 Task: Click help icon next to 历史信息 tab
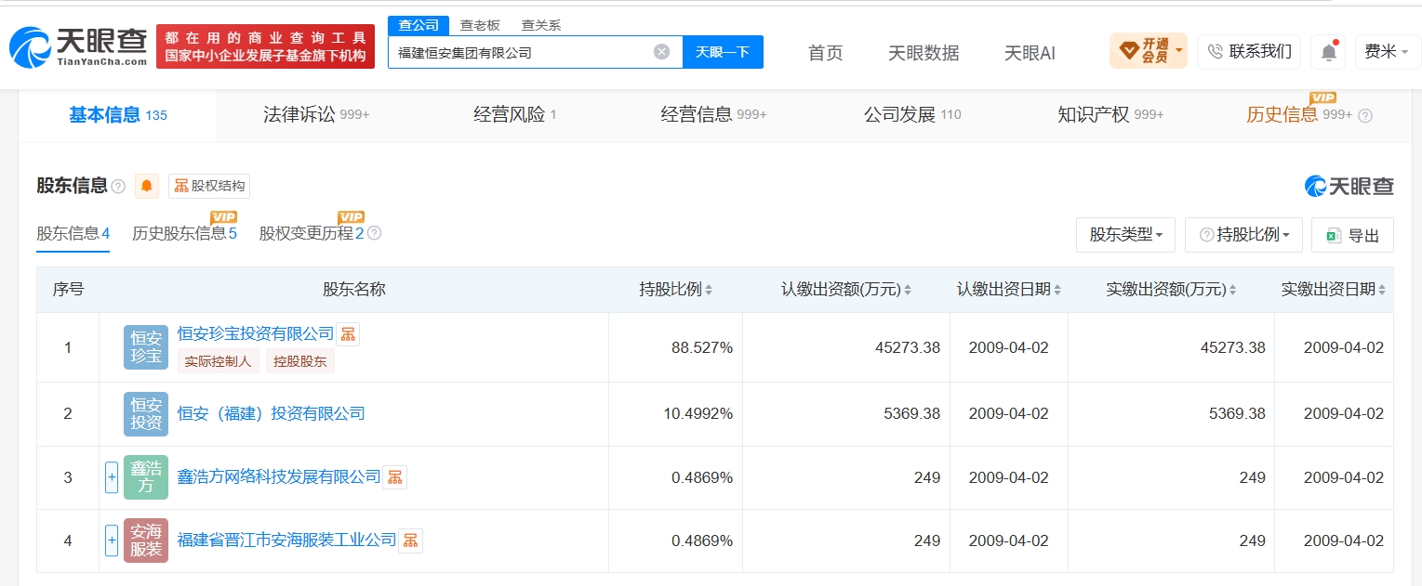pos(1365,116)
